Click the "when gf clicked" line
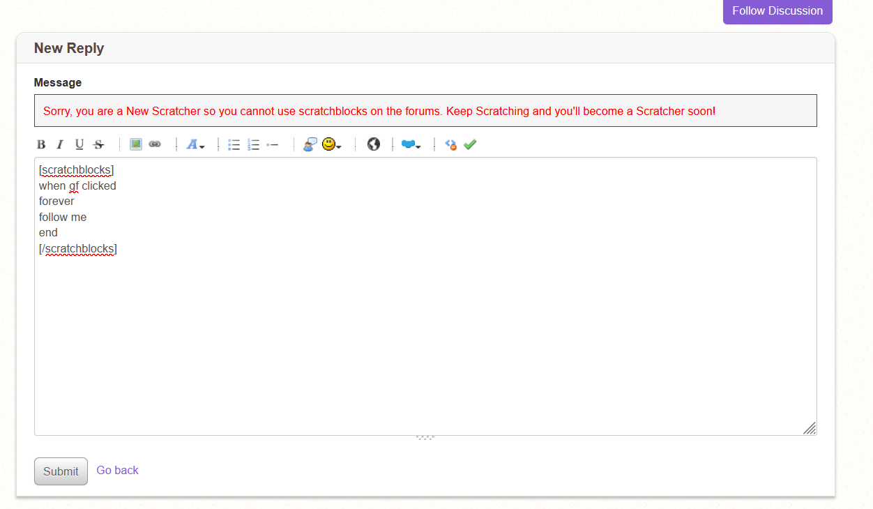Viewport: 873px width, 509px height. (x=77, y=185)
